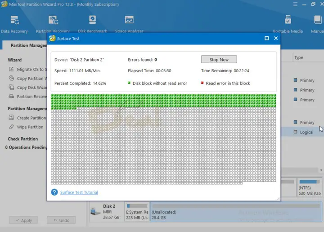Launch Disk Benchmark tool

click(x=92, y=24)
